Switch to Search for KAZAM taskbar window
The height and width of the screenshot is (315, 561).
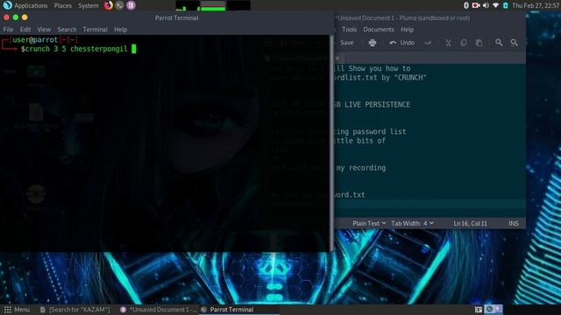pos(75,310)
